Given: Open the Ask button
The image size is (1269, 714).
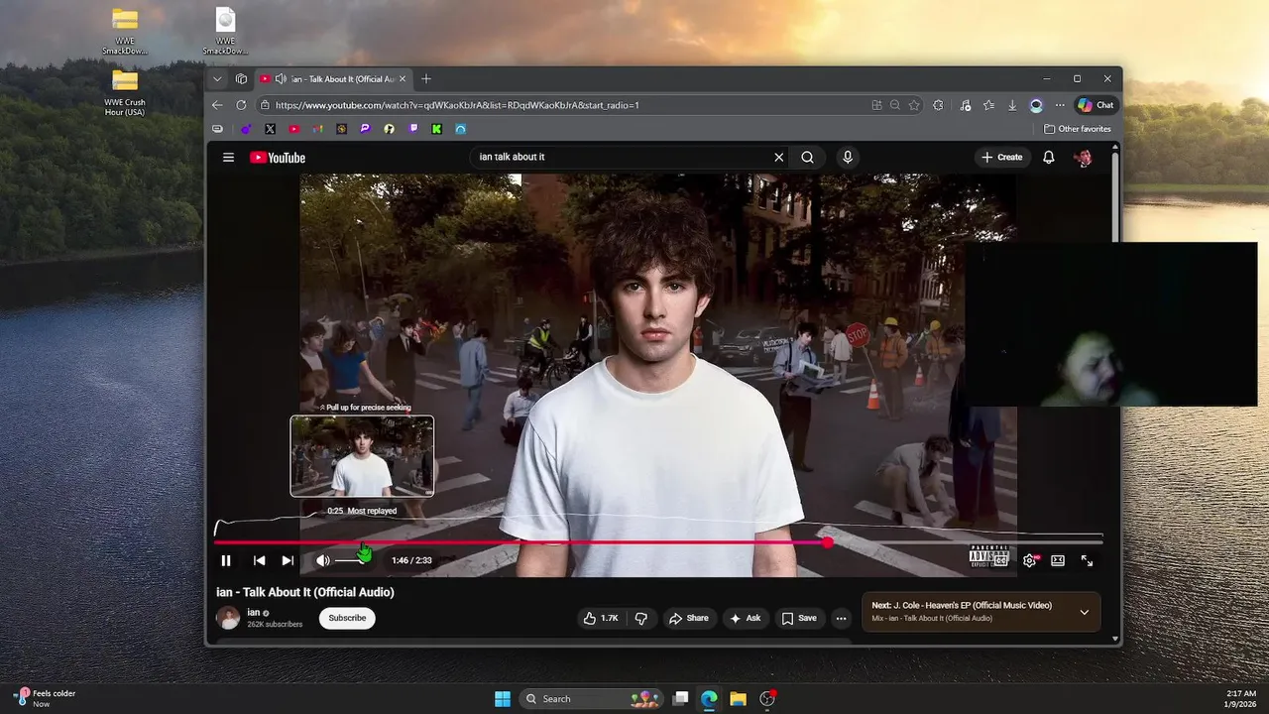Looking at the screenshot, I should (x=745, y=618).
